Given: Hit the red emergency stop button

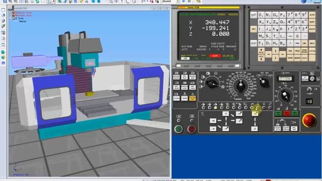Looking at the screenshot, I should tap(309, 121).
